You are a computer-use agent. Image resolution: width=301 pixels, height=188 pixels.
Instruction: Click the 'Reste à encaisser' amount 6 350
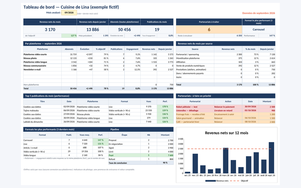pos(228,36)
